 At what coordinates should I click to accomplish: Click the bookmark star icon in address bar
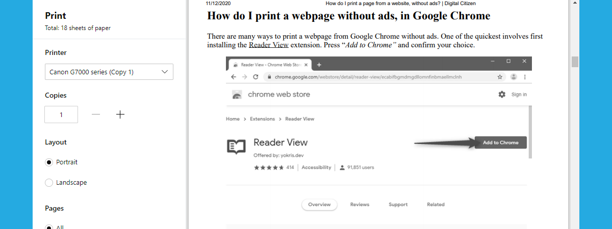(500, 77)
